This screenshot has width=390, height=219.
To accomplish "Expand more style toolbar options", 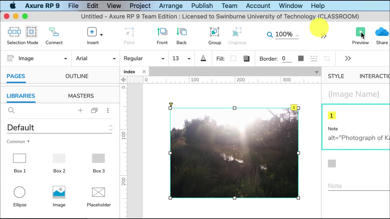I will click(348, 58).
